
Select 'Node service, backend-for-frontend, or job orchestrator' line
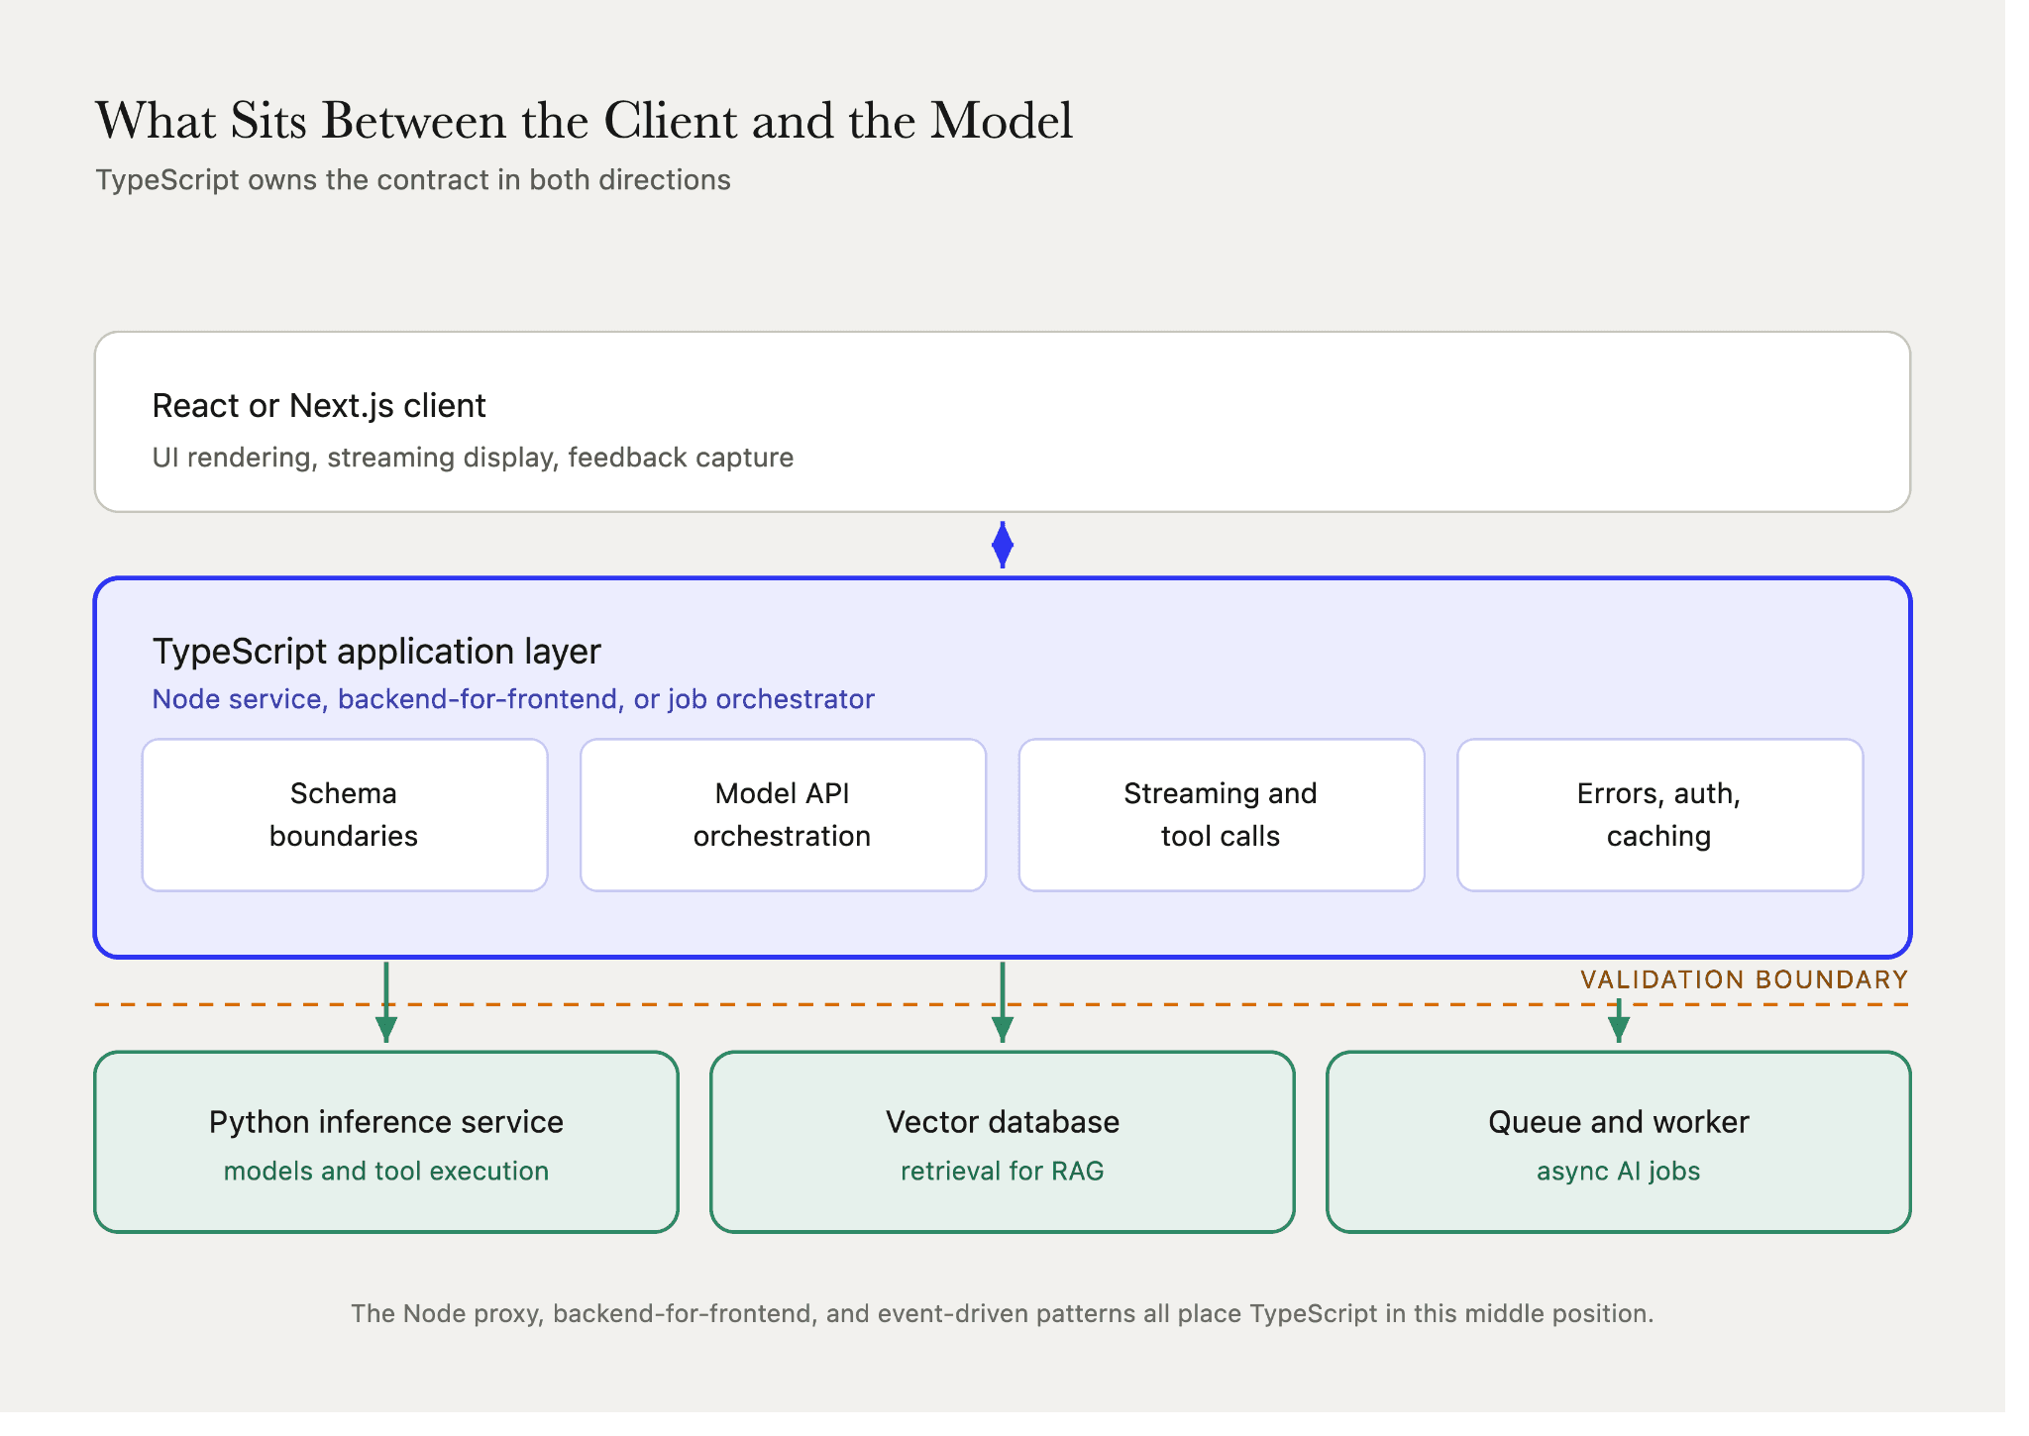pyautogui.click(x=513, y=699)
